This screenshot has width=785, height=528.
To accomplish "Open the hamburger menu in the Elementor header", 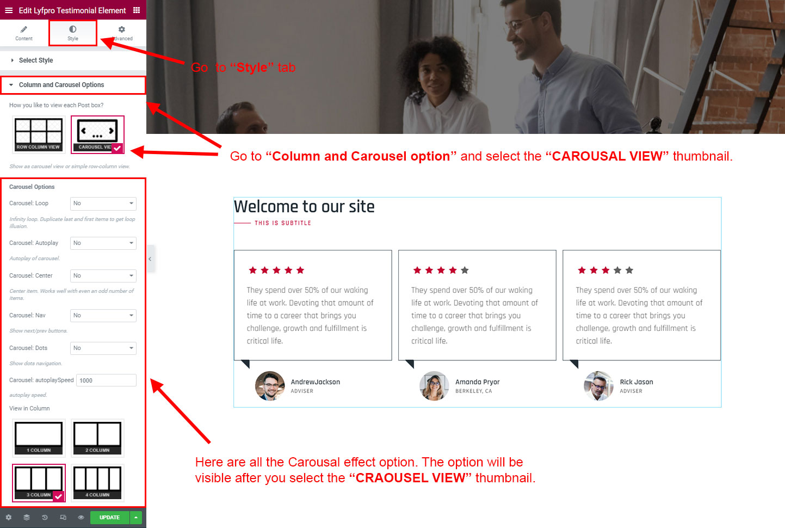I will pos(9,10).
